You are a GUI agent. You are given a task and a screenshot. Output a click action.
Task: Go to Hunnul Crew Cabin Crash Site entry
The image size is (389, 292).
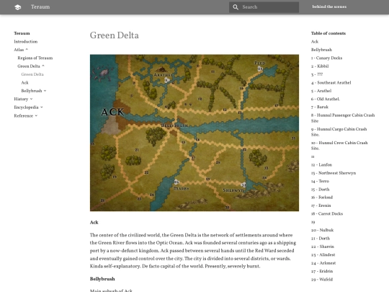click(x=339, y=146)
